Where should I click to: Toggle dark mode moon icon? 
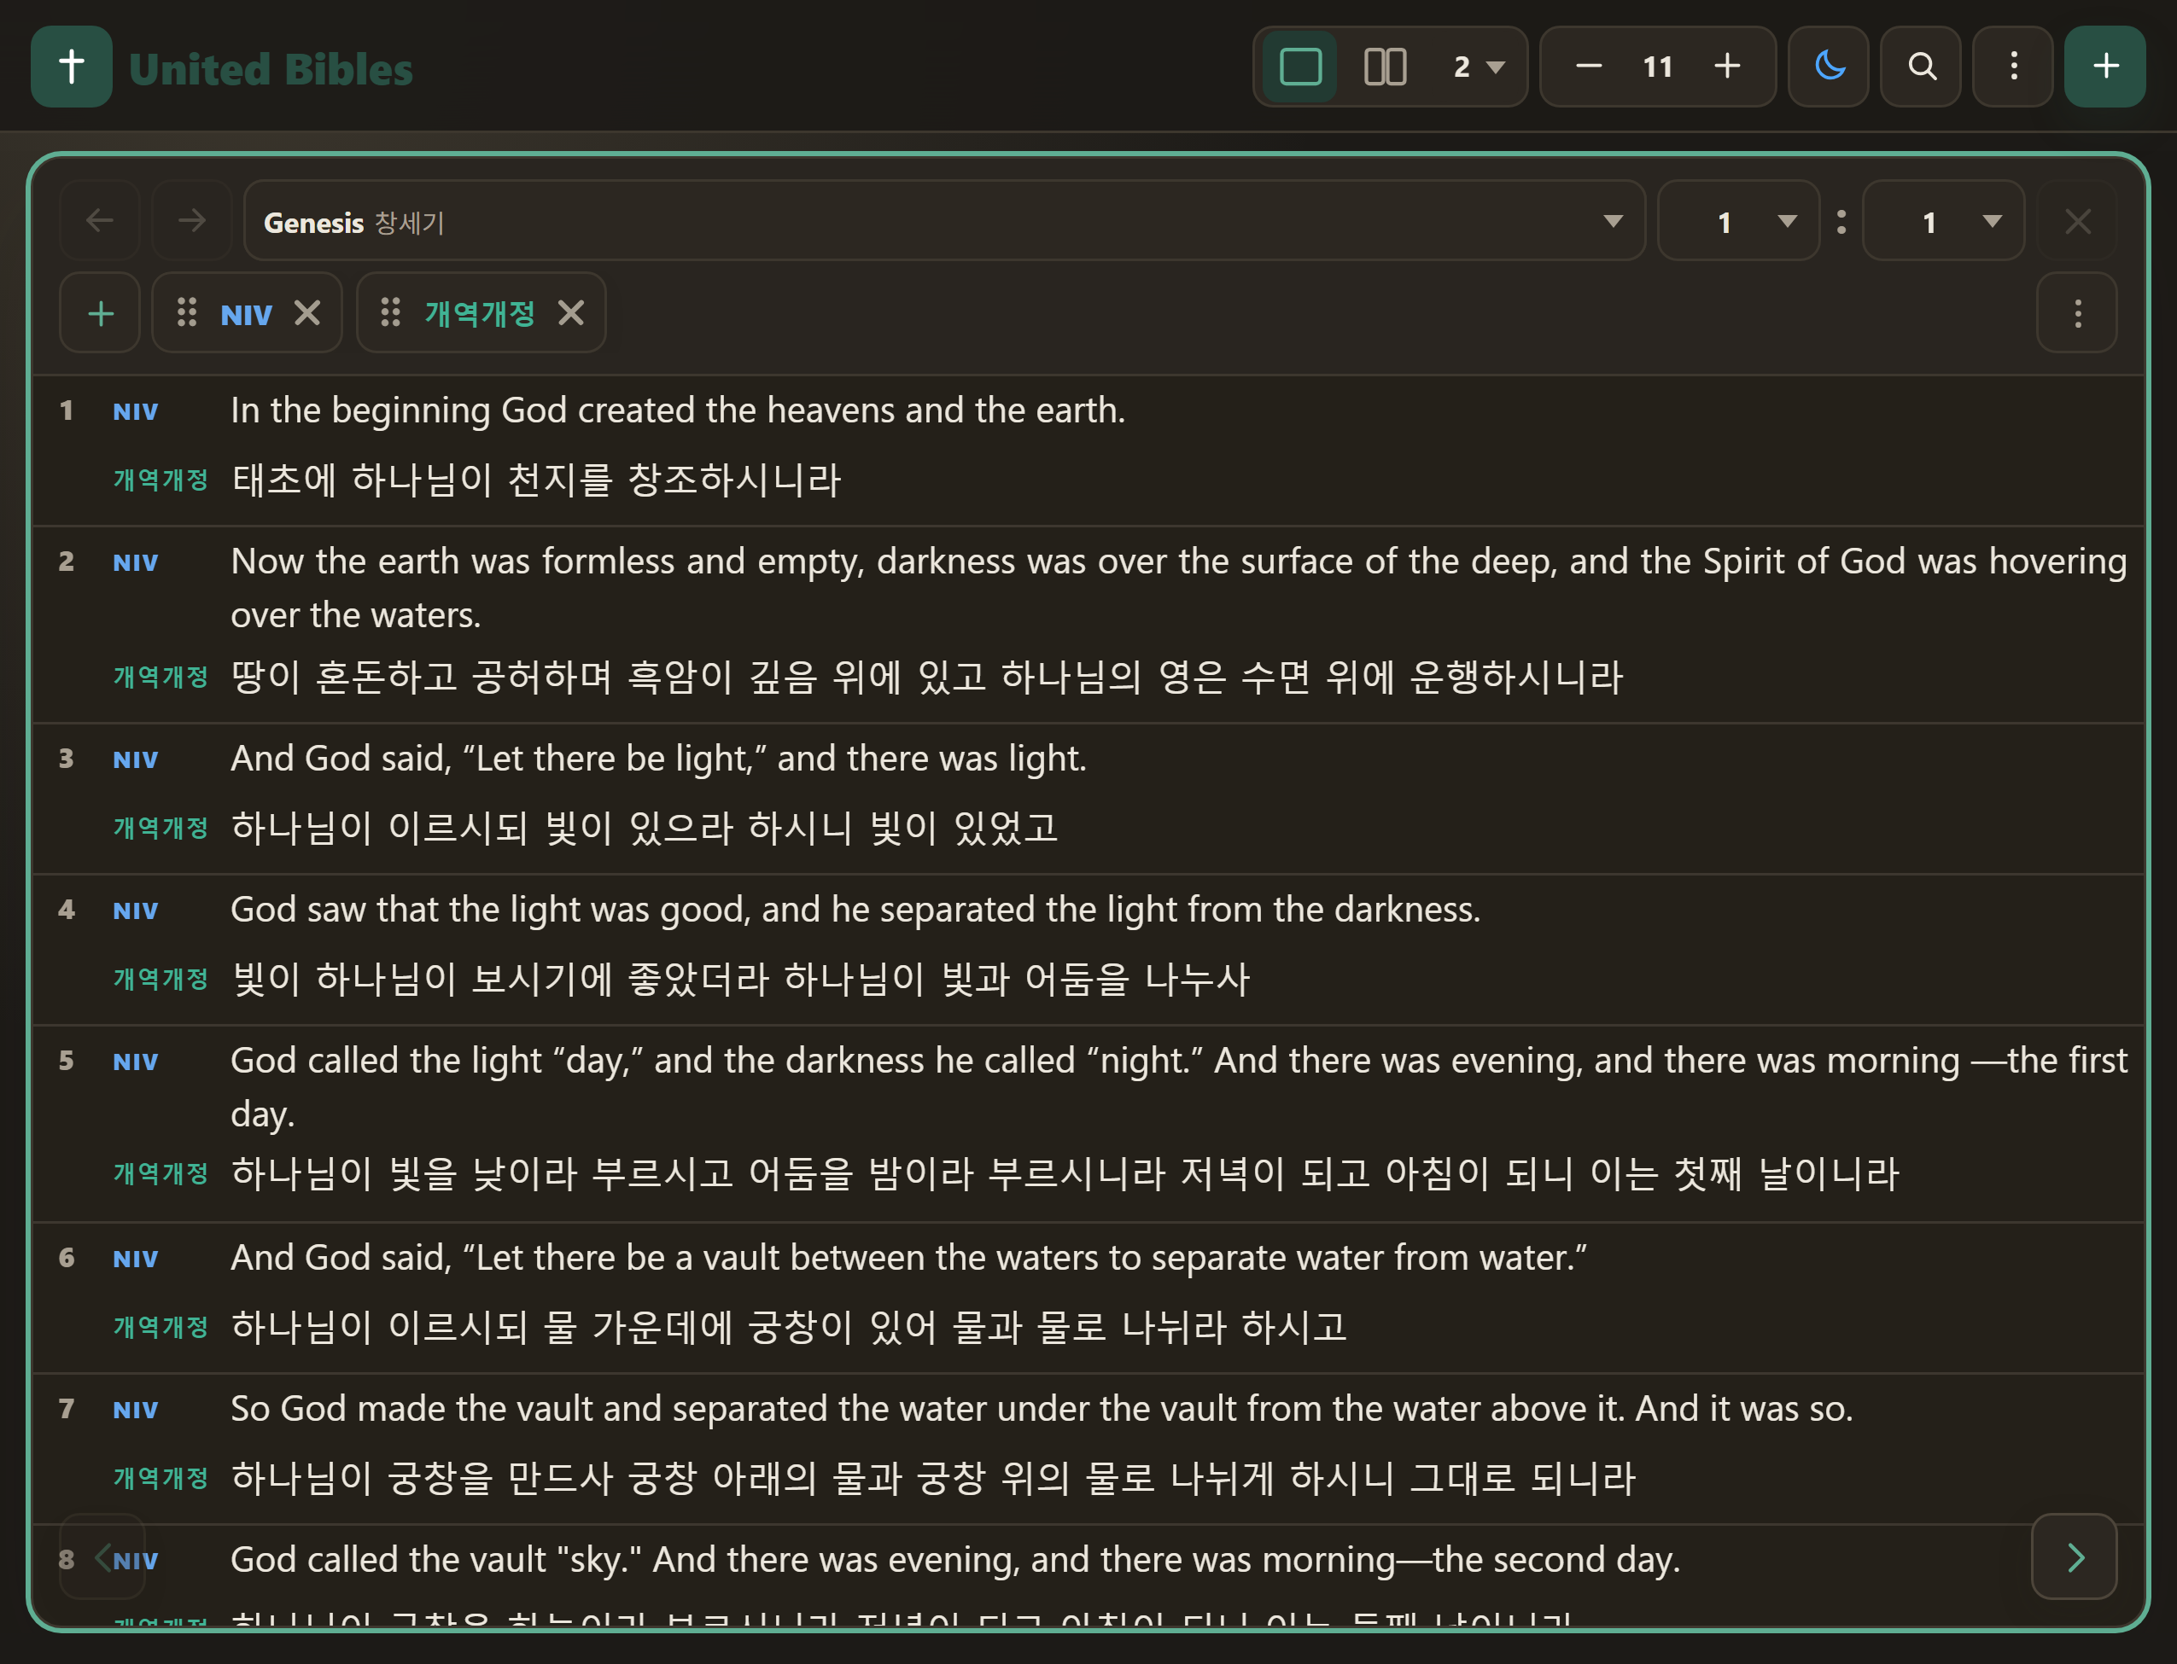tap(1828, 67)
